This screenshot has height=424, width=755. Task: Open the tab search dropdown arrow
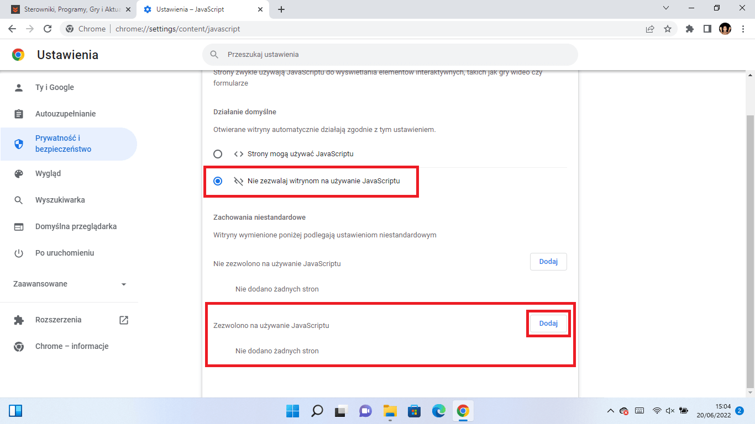tap(666, 8)
